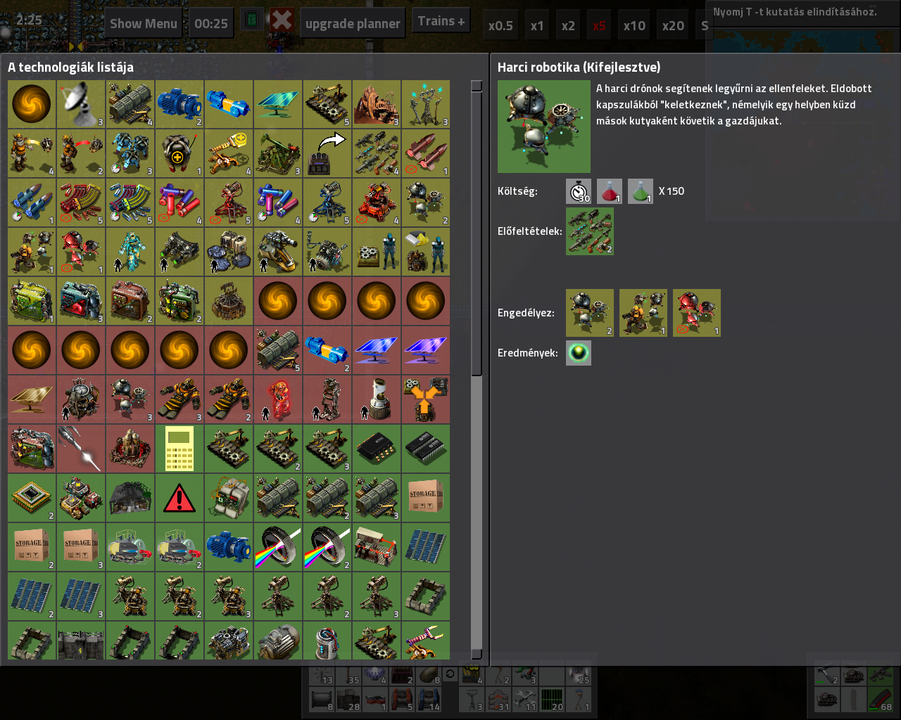The height and width of the screenshot is (720, 901).
Task: Open the gold processor chip technology level 2
Action: click(x=32, y=498)
